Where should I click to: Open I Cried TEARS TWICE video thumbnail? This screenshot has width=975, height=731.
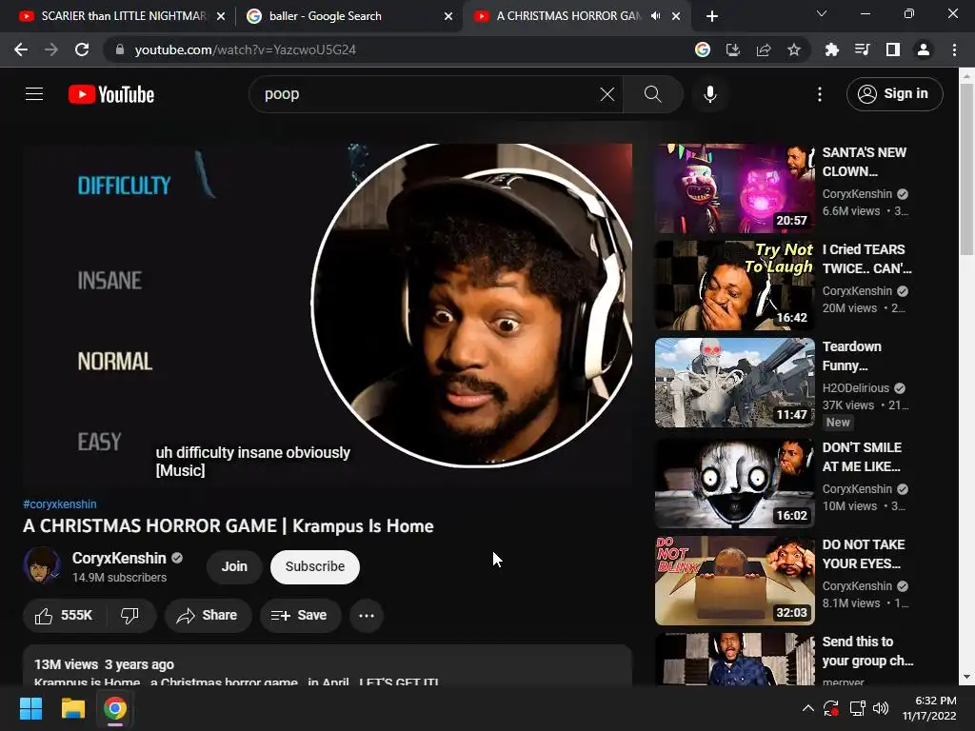tap(734, 286)
